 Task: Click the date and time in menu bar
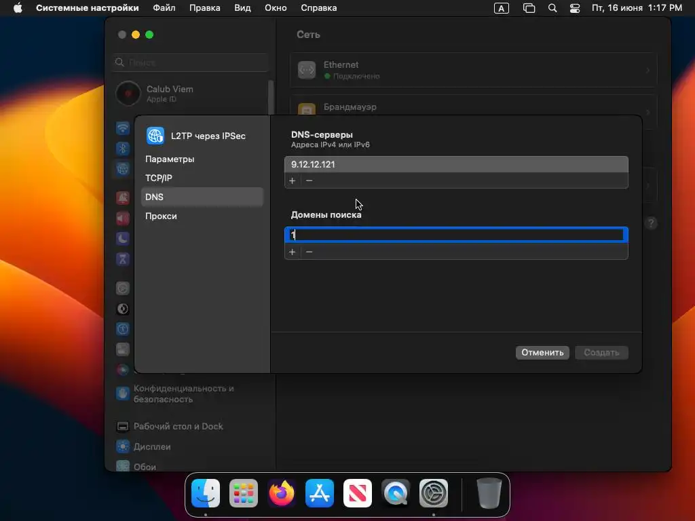[x=637, y=8]
